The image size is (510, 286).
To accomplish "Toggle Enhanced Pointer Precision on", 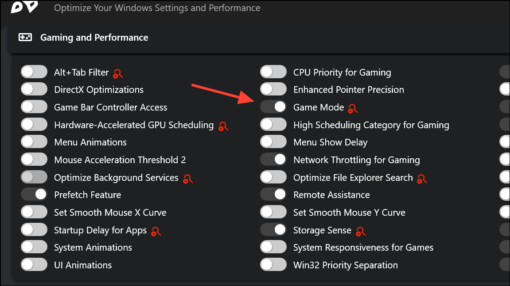I will pyautogui.click(x=273, y=89).
